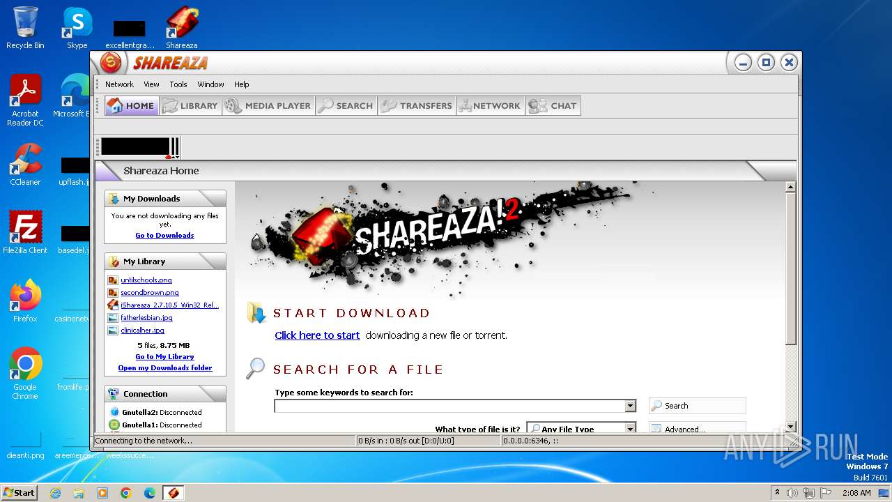892x502 pixels.
Task: Click the taskbar clock showing 2:08 AM
Action: (x=856, y=493)
